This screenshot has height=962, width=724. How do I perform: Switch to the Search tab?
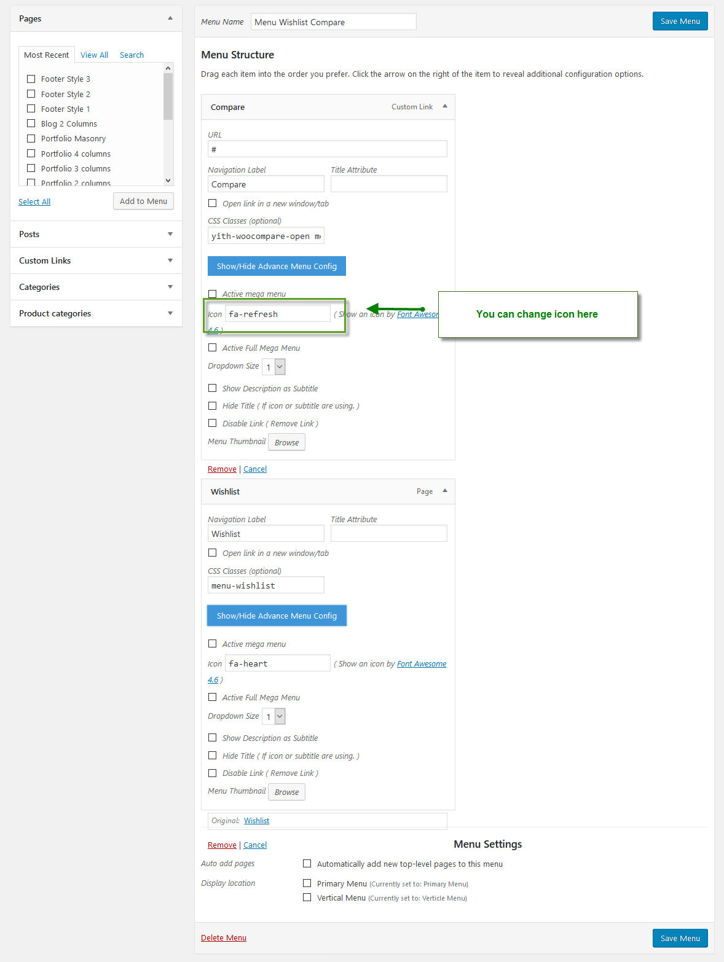tap(132, 55)
